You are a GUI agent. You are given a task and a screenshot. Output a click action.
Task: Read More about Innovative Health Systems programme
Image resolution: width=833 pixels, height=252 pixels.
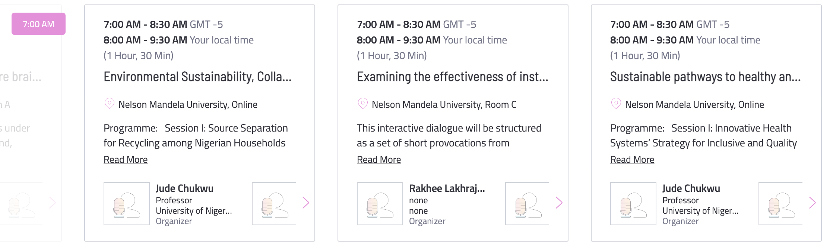point(632,159)
